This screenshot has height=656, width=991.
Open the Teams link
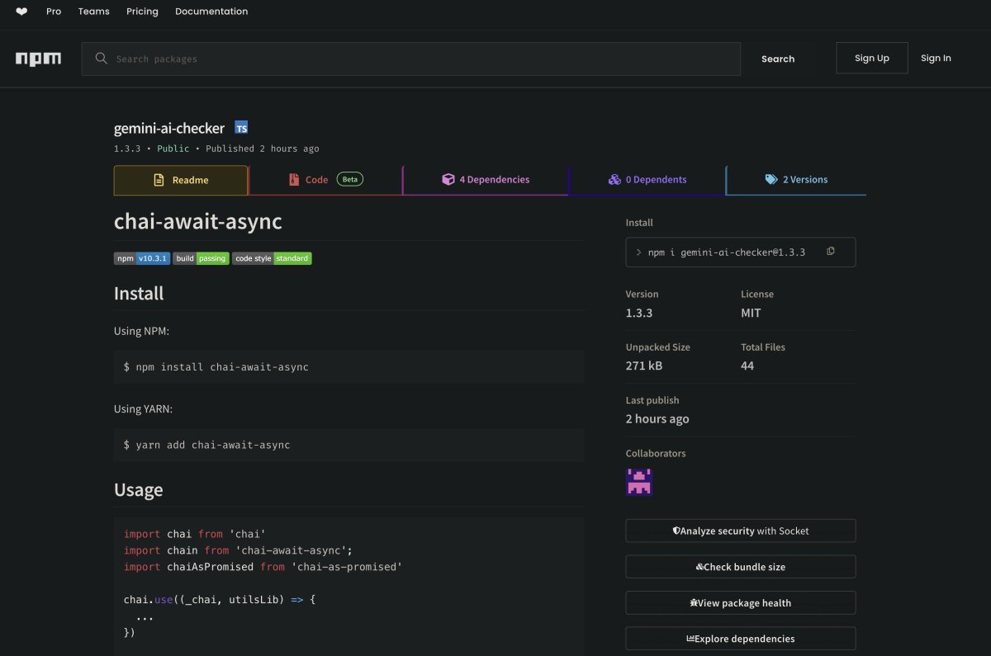tap(93, 12)
